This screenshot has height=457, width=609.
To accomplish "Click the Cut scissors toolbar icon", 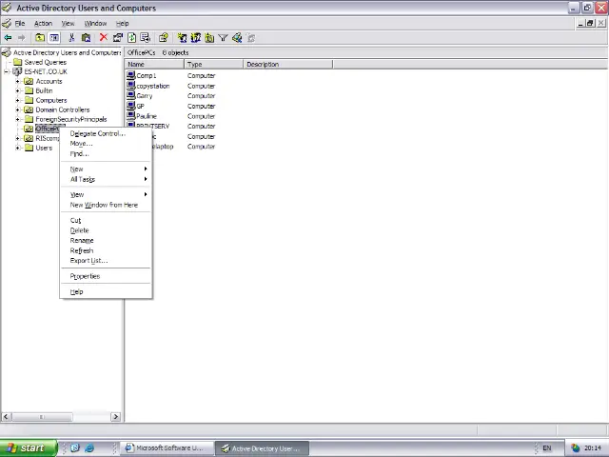I will point(71,38).
